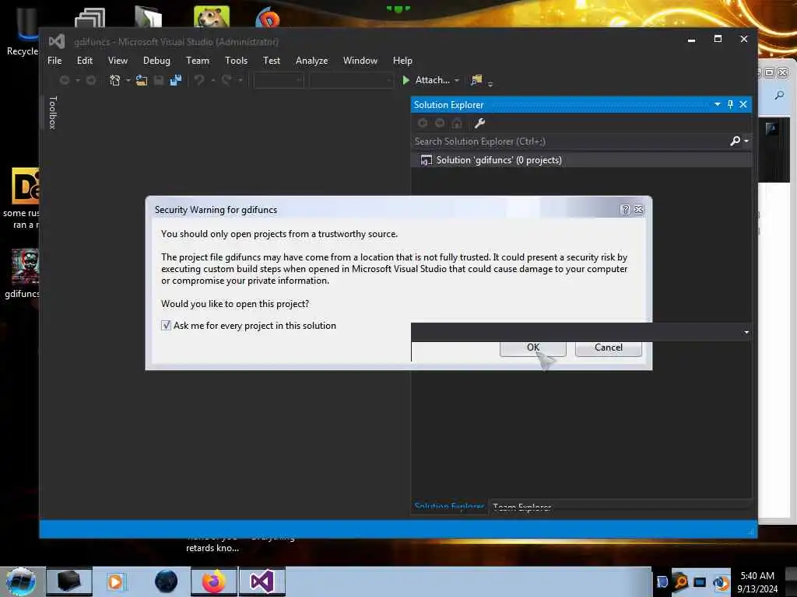The height and width of the screenshot is (597, 797).
Task: Open the Windows Start button
Action: (21, 581)
